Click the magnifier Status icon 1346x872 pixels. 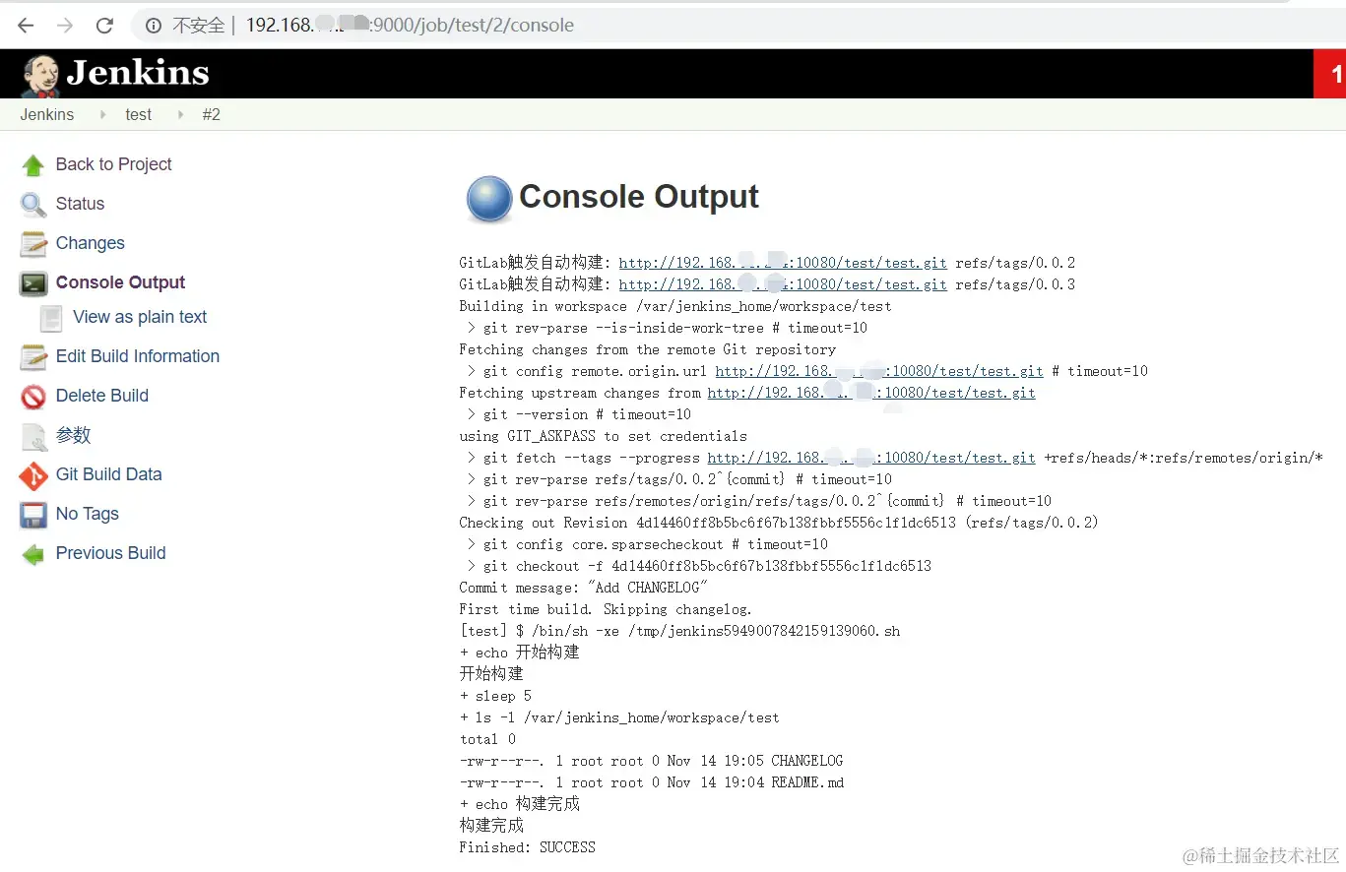[33, 205]
